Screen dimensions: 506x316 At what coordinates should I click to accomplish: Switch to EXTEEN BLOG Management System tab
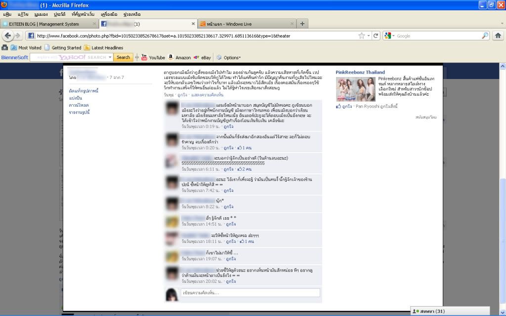pyautogui.click(x=49, y=24)
